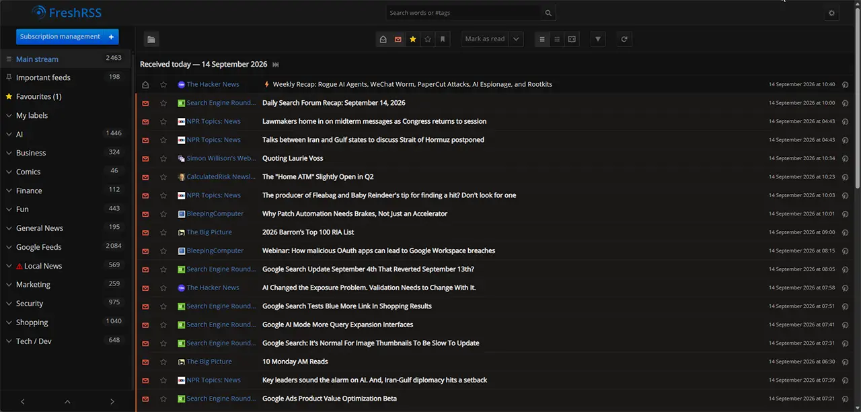
Task: Toggle the show favourites filter
Action: [x=413, y=39]
